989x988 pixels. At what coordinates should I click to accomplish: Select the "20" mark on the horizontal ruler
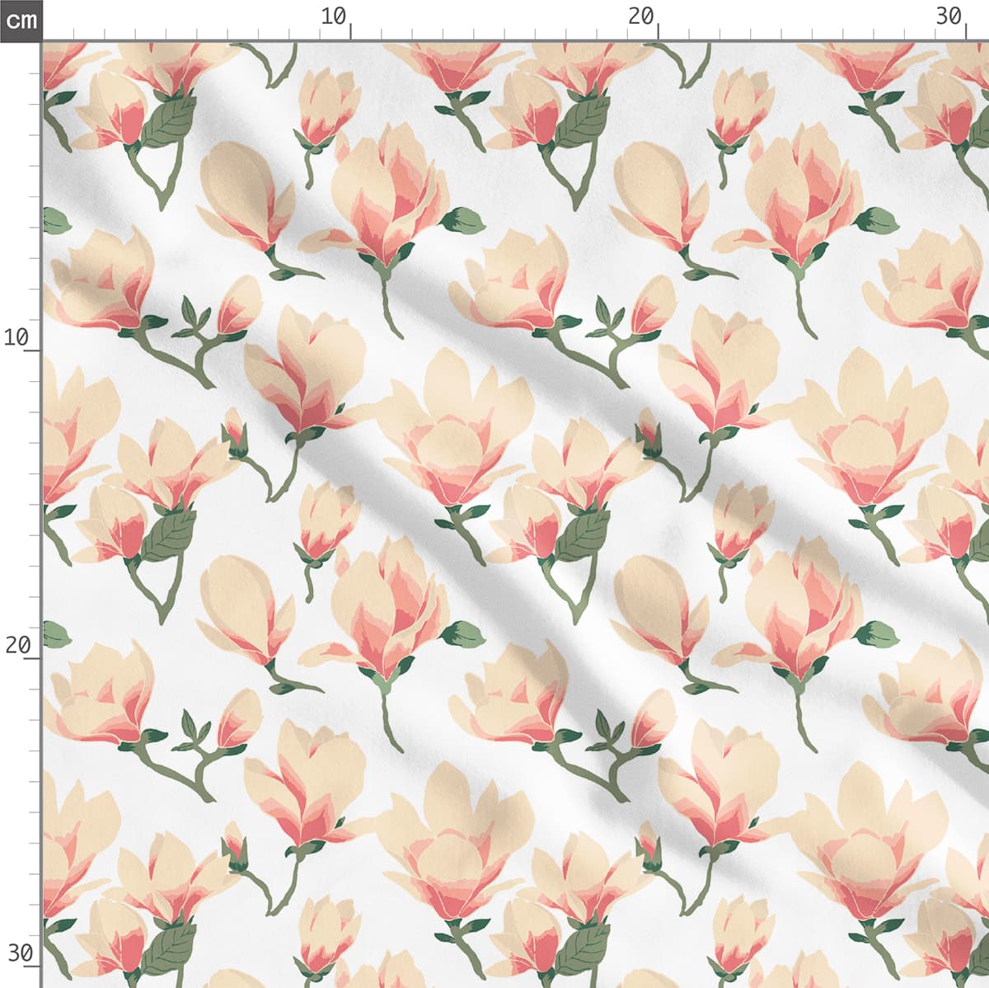(641, 16)
